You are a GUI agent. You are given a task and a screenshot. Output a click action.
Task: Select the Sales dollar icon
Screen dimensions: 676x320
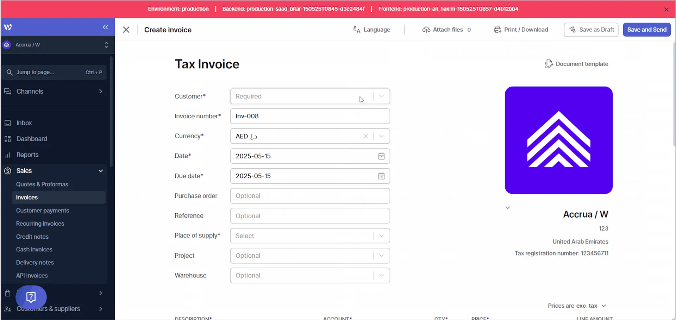(x=8, y=171)
